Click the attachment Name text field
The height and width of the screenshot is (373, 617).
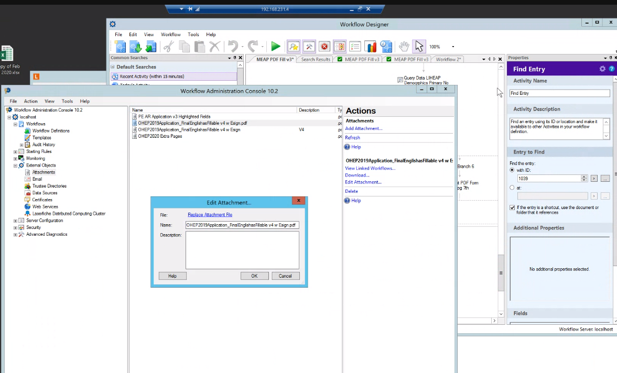pos(242,225)
